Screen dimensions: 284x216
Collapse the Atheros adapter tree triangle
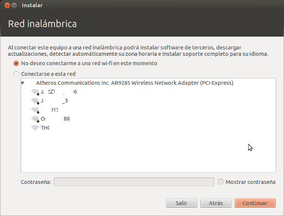[23, 83]
